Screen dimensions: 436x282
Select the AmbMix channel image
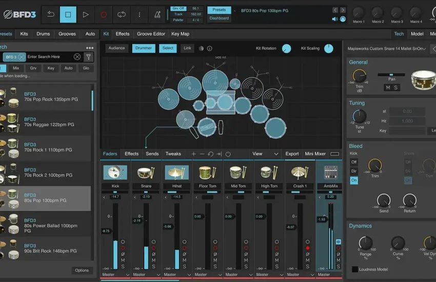coord(331,172)
